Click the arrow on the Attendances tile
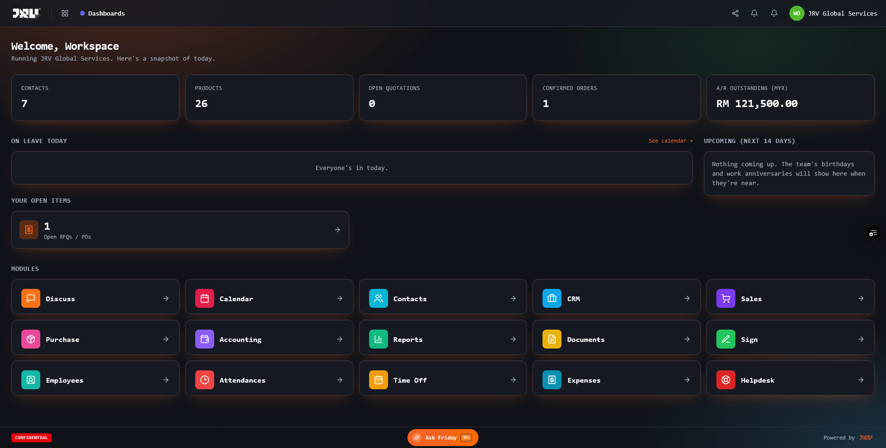This screenshot has height=448, width=886. coord(340,380)
